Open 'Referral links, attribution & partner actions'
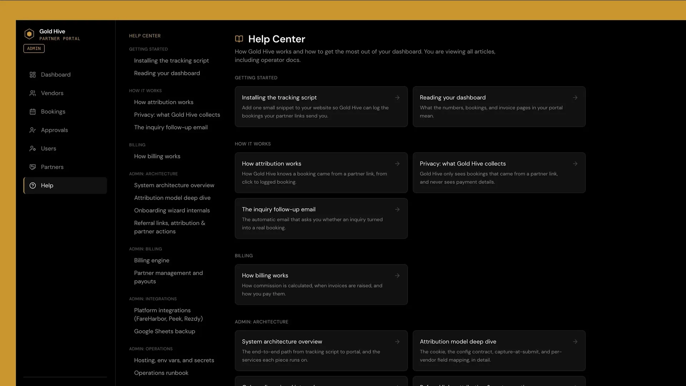686x386 pixels. [x=170, y=227]
